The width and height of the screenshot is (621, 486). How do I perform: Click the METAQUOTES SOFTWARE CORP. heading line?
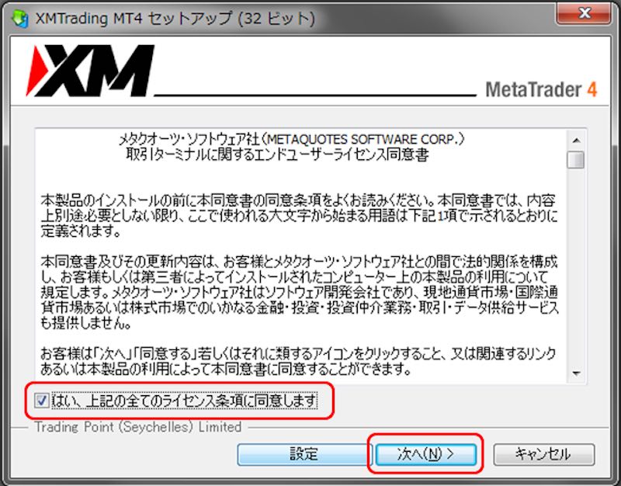point(293,140)
